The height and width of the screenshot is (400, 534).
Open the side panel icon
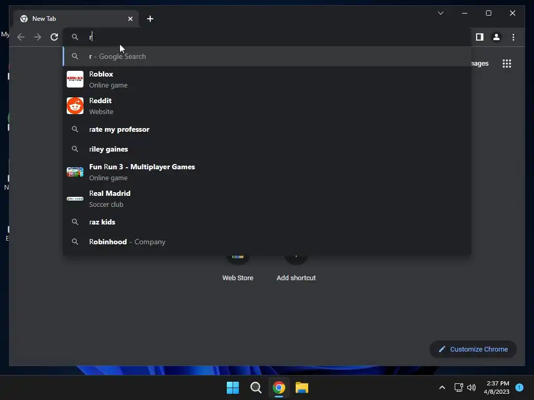480,37
